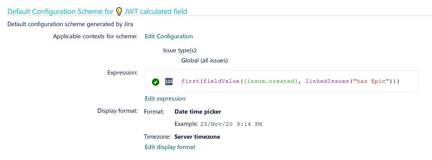
Task: Click the Expression label
Action: pyautogui.click(x=122, y=73)
